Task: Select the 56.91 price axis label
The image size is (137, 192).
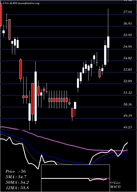Action: (x=127, y=24)
